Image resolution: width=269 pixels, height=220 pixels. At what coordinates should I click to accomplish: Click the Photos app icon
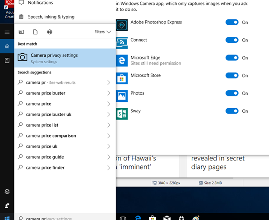(x=122, y=96)
